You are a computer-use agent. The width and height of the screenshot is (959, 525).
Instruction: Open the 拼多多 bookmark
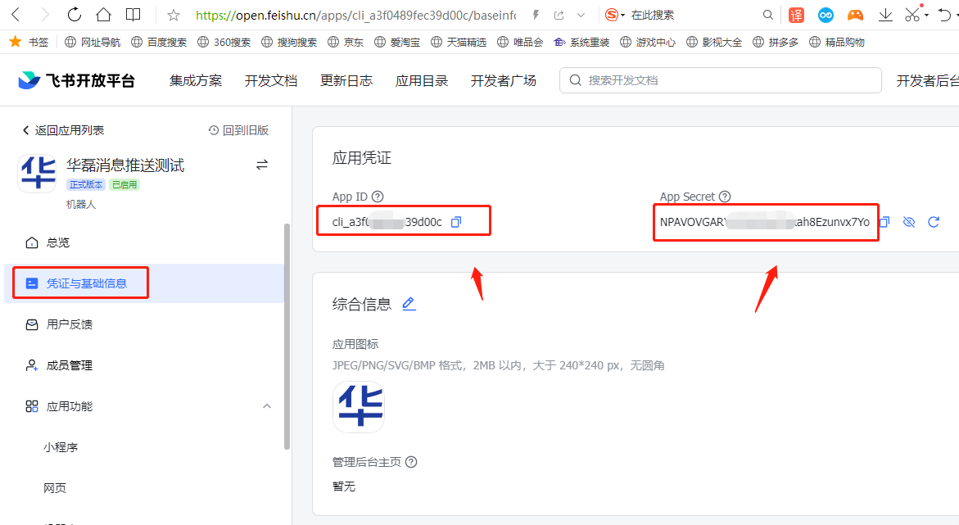coord(776,43)
